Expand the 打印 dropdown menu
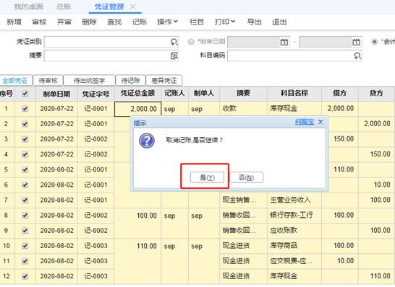The width and height of the screenshot is (395, 287). point(225,22)
